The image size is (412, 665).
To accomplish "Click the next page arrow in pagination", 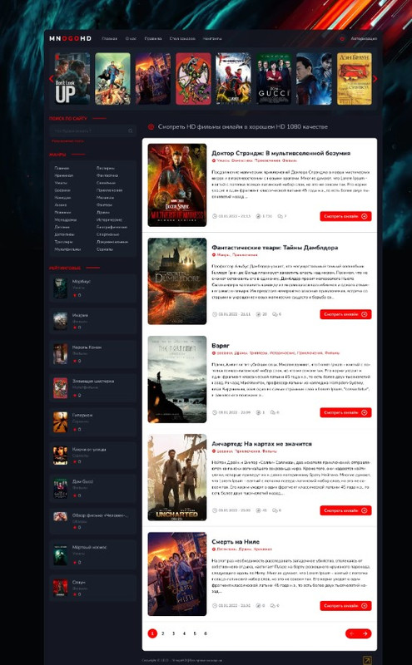I will 365,633.
